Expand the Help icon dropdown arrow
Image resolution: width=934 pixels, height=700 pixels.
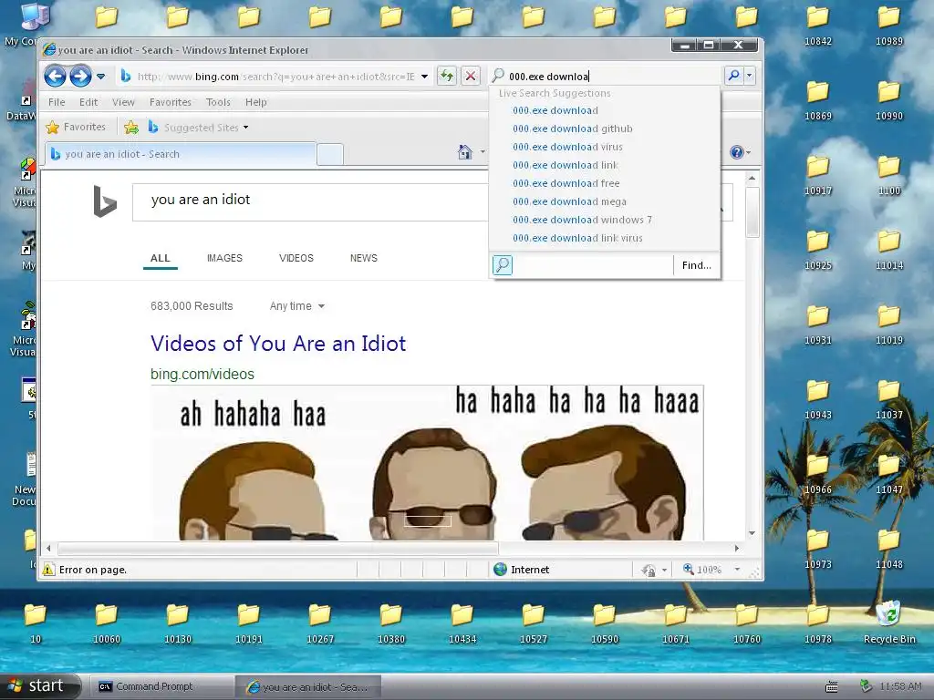[x=748, y=153]
